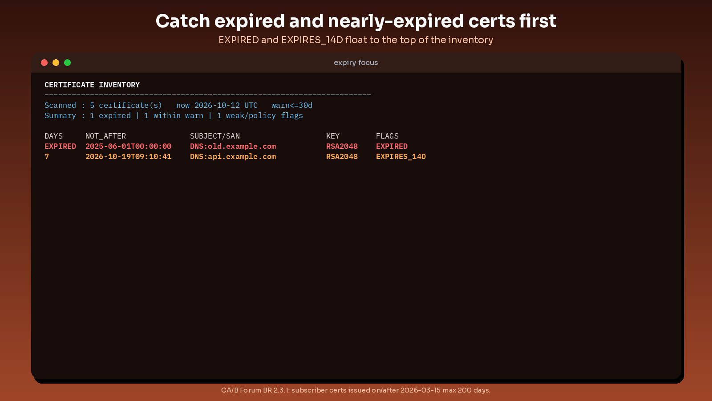
Task: Click the '1 expired' summary count
Action: click(110, 115)
